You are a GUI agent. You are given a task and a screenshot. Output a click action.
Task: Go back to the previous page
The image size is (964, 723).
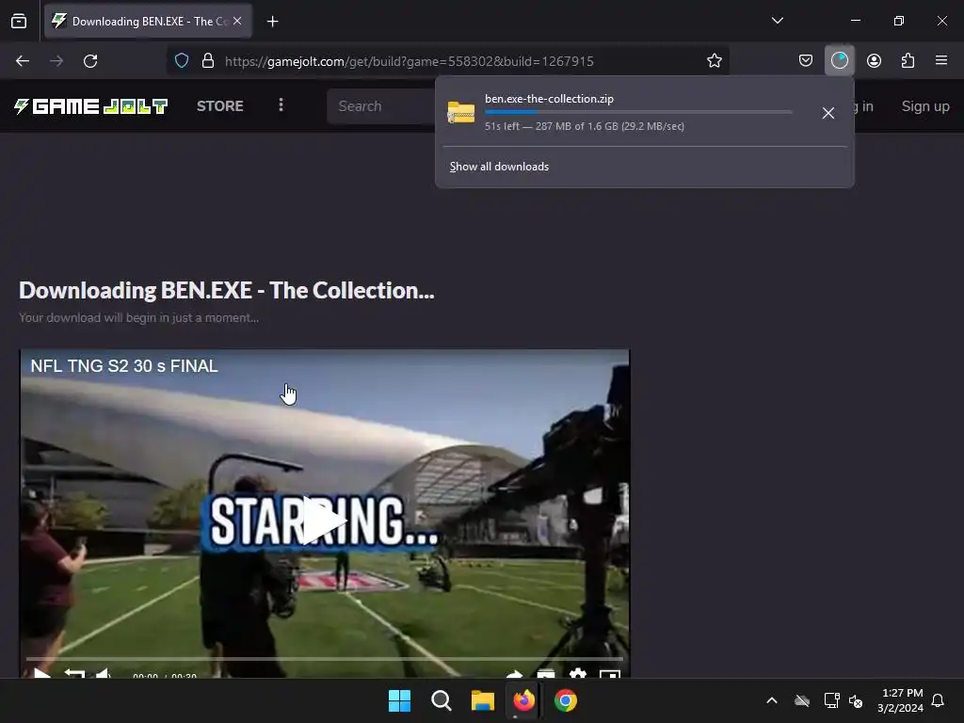(x=23, y=61)
